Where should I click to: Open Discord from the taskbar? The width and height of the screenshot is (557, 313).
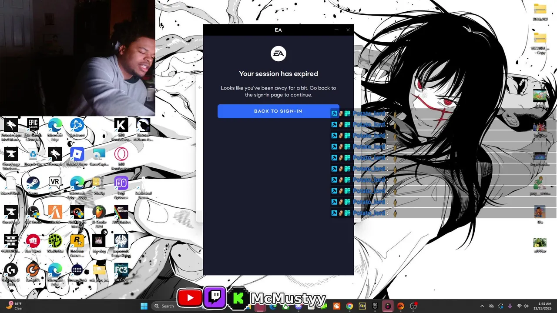(299, 306)
